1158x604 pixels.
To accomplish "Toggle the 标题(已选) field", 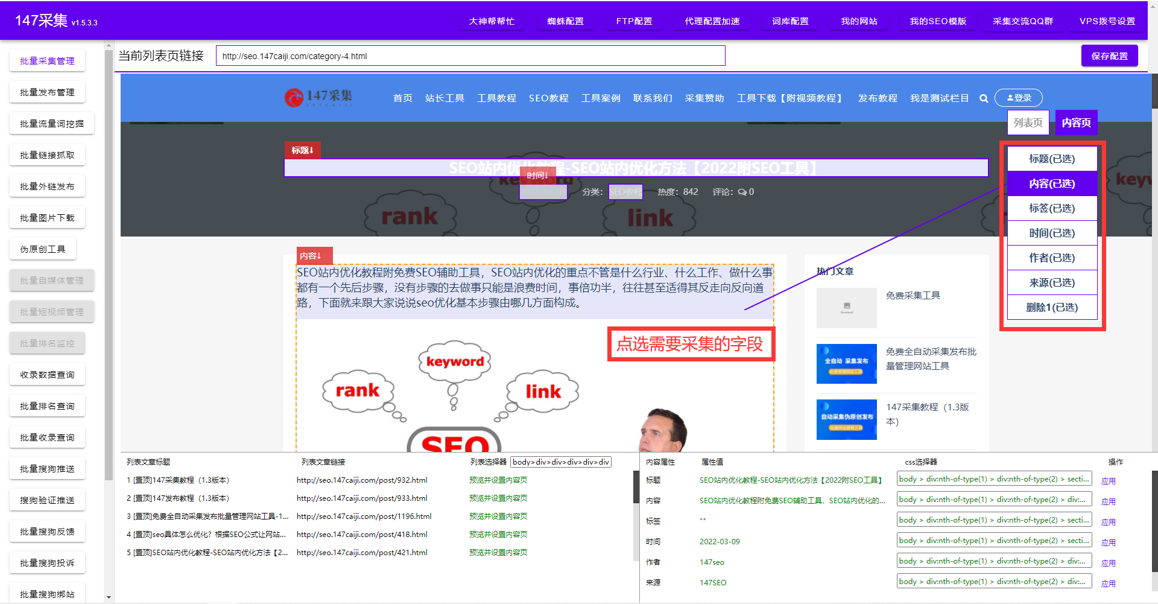I will [x=1052, y=159].
